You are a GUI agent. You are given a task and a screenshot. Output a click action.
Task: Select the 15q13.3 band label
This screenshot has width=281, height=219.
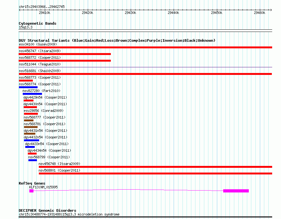point(26,27)
